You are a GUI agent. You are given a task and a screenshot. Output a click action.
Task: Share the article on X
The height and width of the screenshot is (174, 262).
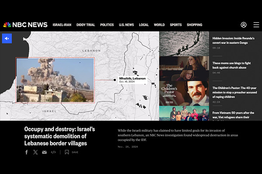coord(35,152)
